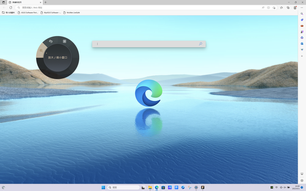306x191 pixels.
Task: Open the McAfee LiveSafe bookmark
Action: [x=71, y=13]
